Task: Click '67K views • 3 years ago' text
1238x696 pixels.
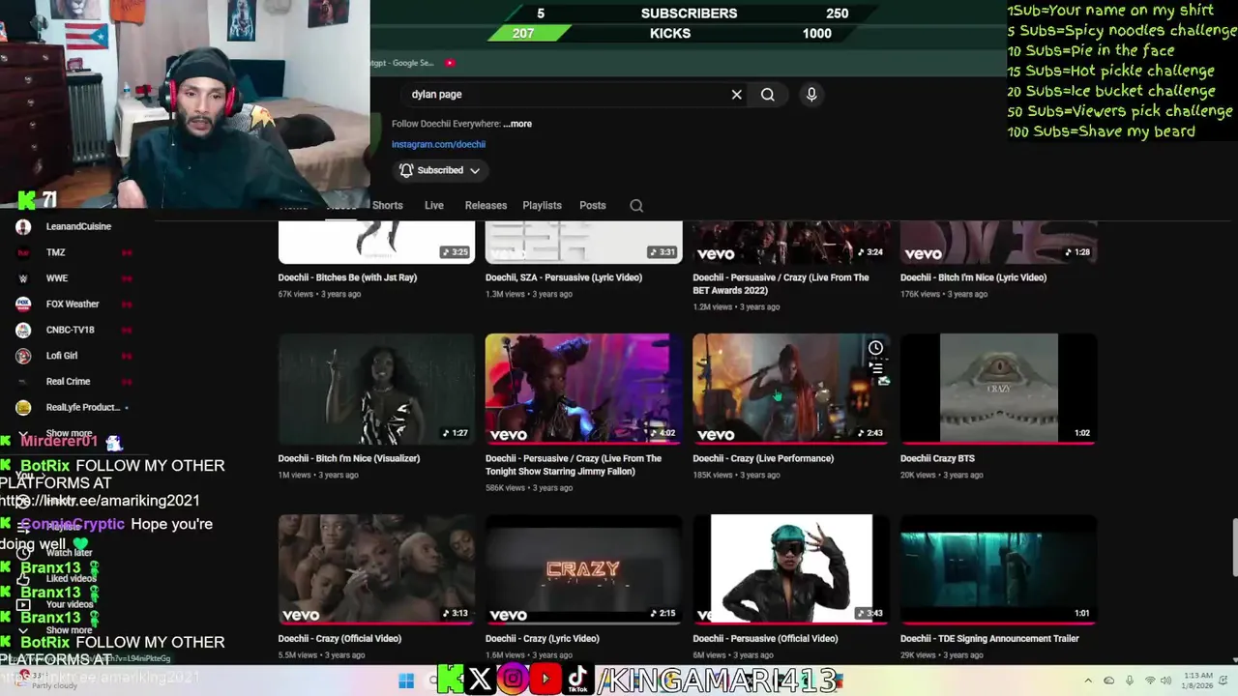Action: pos(319,294)
